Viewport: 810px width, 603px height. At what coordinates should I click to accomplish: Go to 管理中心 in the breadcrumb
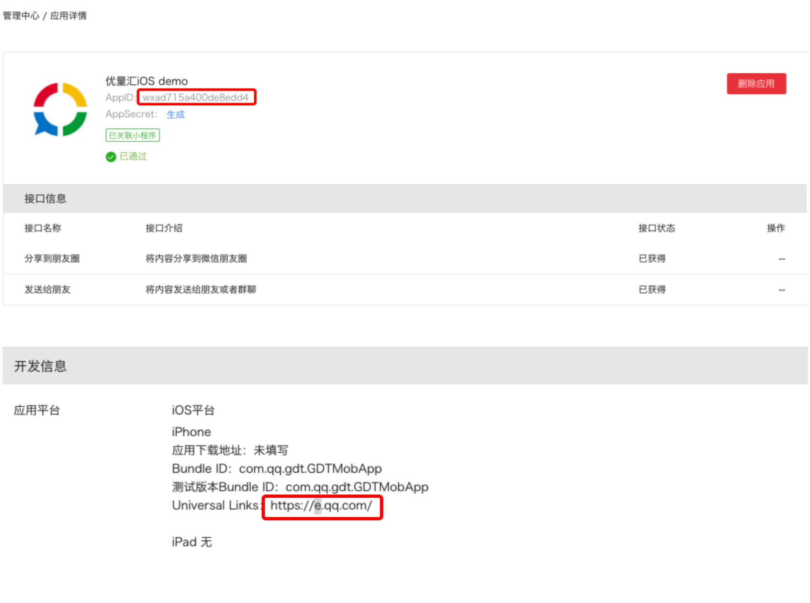[21, 16]
